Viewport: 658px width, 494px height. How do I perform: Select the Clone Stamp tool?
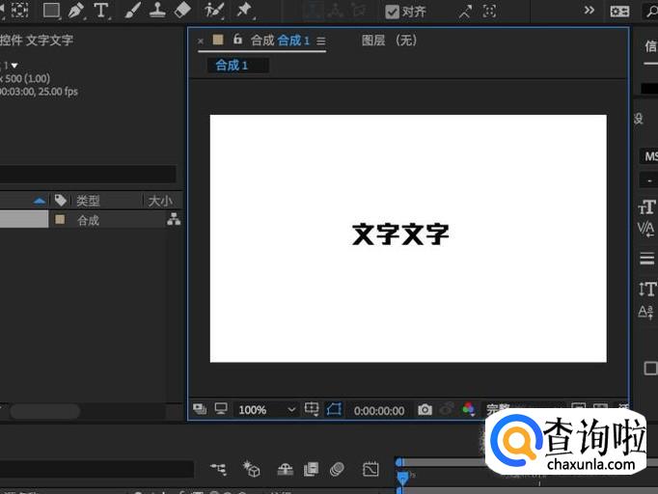[157, 10]
